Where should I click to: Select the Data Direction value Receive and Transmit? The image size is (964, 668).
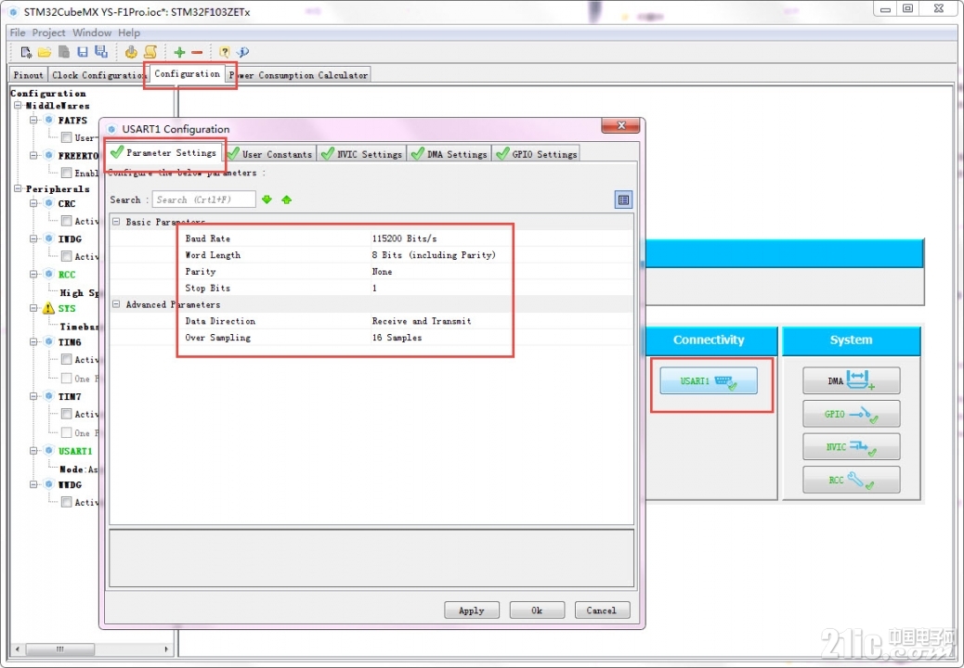[422, 321]
